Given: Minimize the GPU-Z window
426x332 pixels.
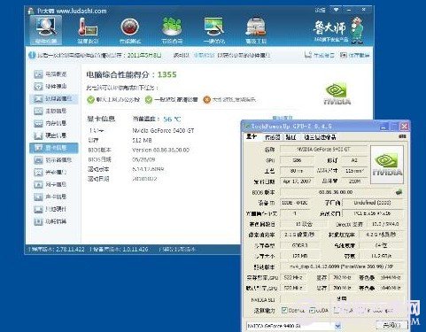Looking at the screenshot, I should coord(383,127).
